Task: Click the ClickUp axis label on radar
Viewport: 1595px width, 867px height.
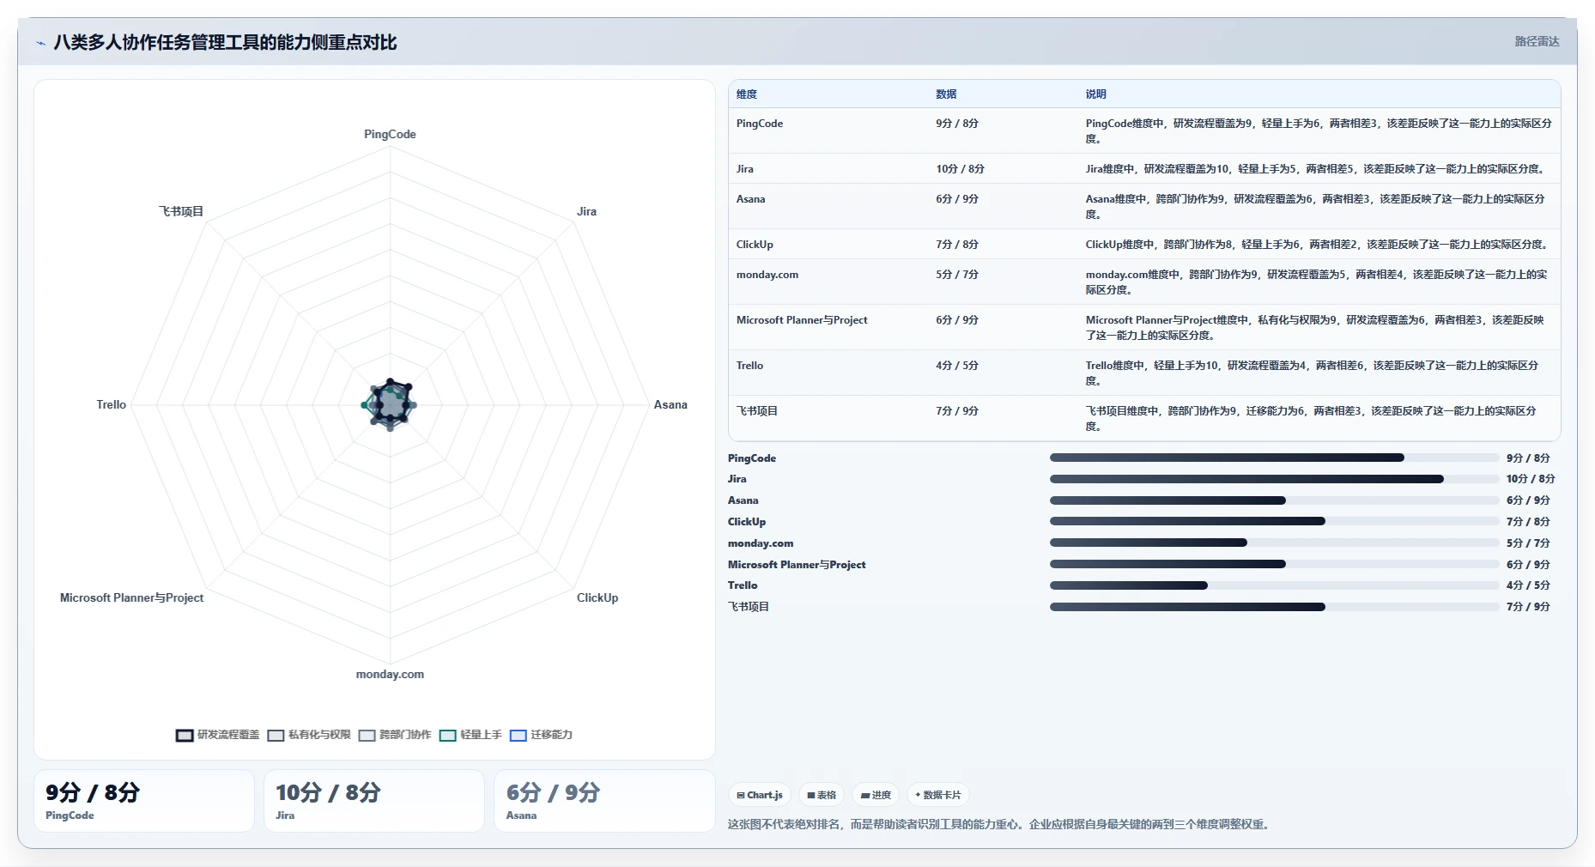Action: (x=597, y=598)
